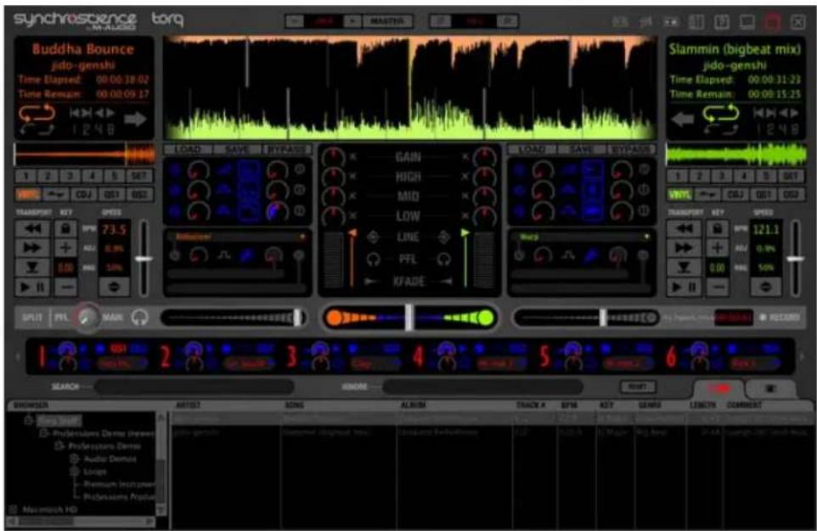Click right LINE input icon
The width and height of the screenshot is (817, 531).
click(x=444, y=238)
